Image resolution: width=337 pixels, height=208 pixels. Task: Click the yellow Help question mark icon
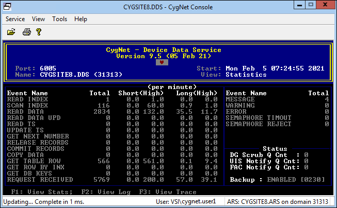pyautogui.click(x=39, y=32)
